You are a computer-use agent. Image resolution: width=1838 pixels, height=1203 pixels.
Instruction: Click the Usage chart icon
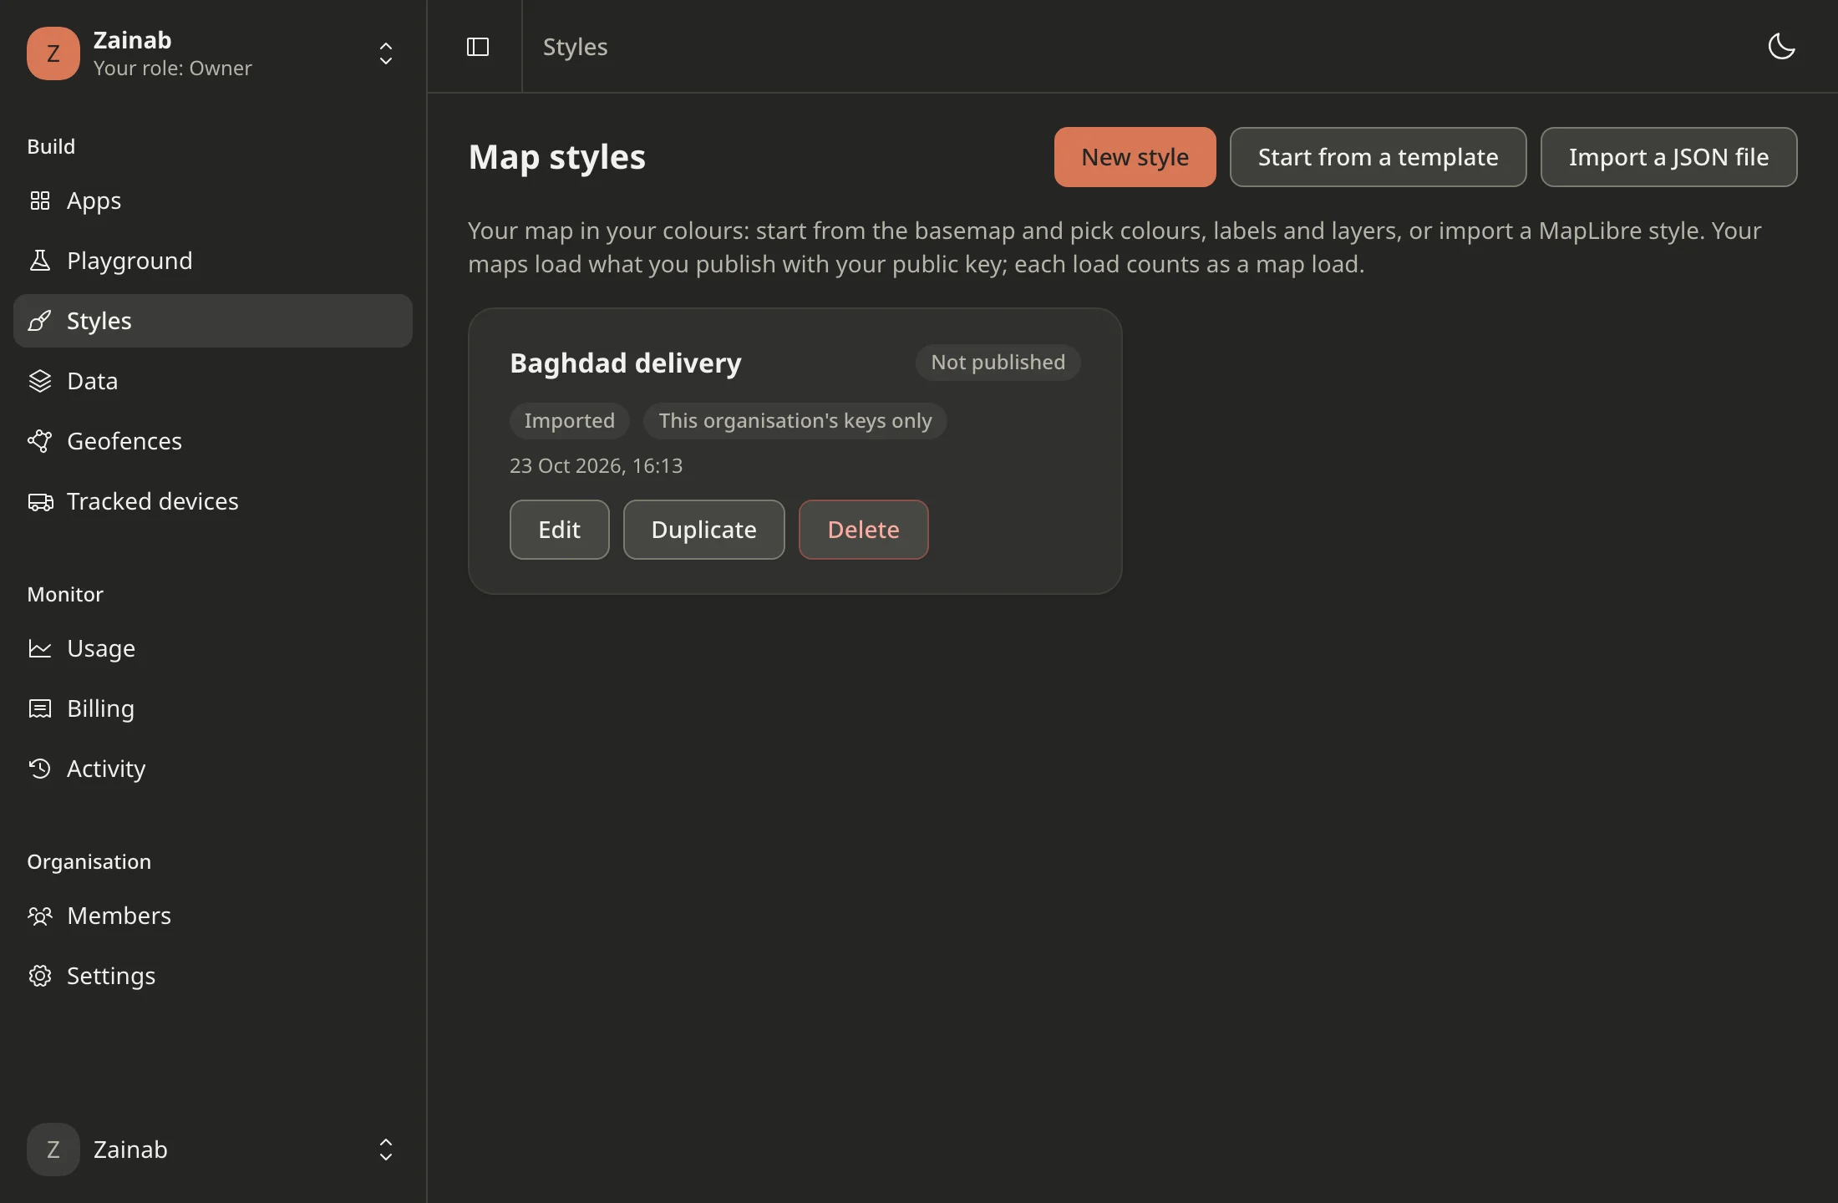(x=40, y=648)
